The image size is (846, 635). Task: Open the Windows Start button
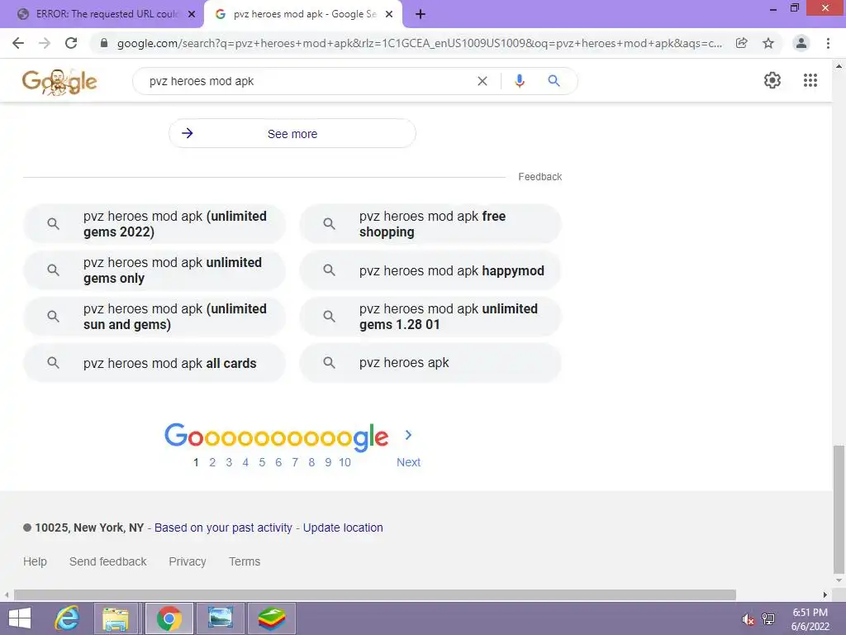pyautogui.click(x=20, y=618)
